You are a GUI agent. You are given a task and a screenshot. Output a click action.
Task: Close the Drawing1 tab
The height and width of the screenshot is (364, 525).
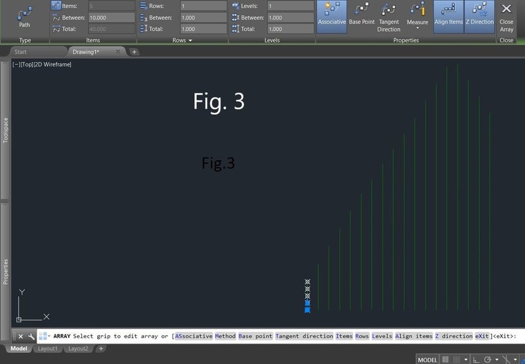click(x=118, y=52)
